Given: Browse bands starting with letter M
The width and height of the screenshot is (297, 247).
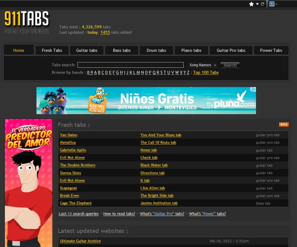Looking at the screenshot, I should click(138, 73).
